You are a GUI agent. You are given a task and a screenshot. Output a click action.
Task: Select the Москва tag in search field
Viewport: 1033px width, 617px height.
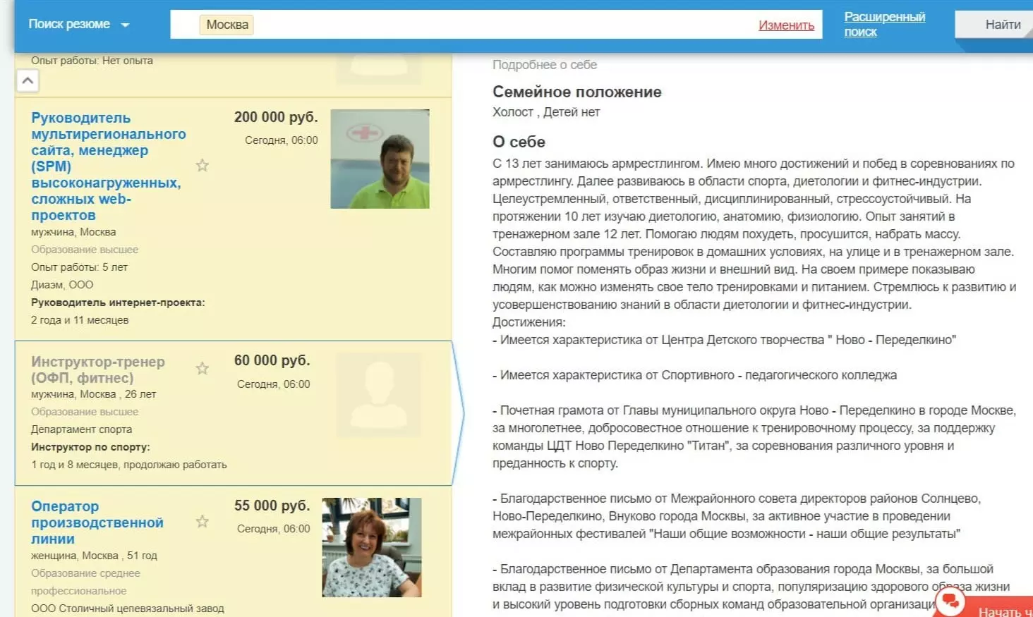tap(226, 25)
